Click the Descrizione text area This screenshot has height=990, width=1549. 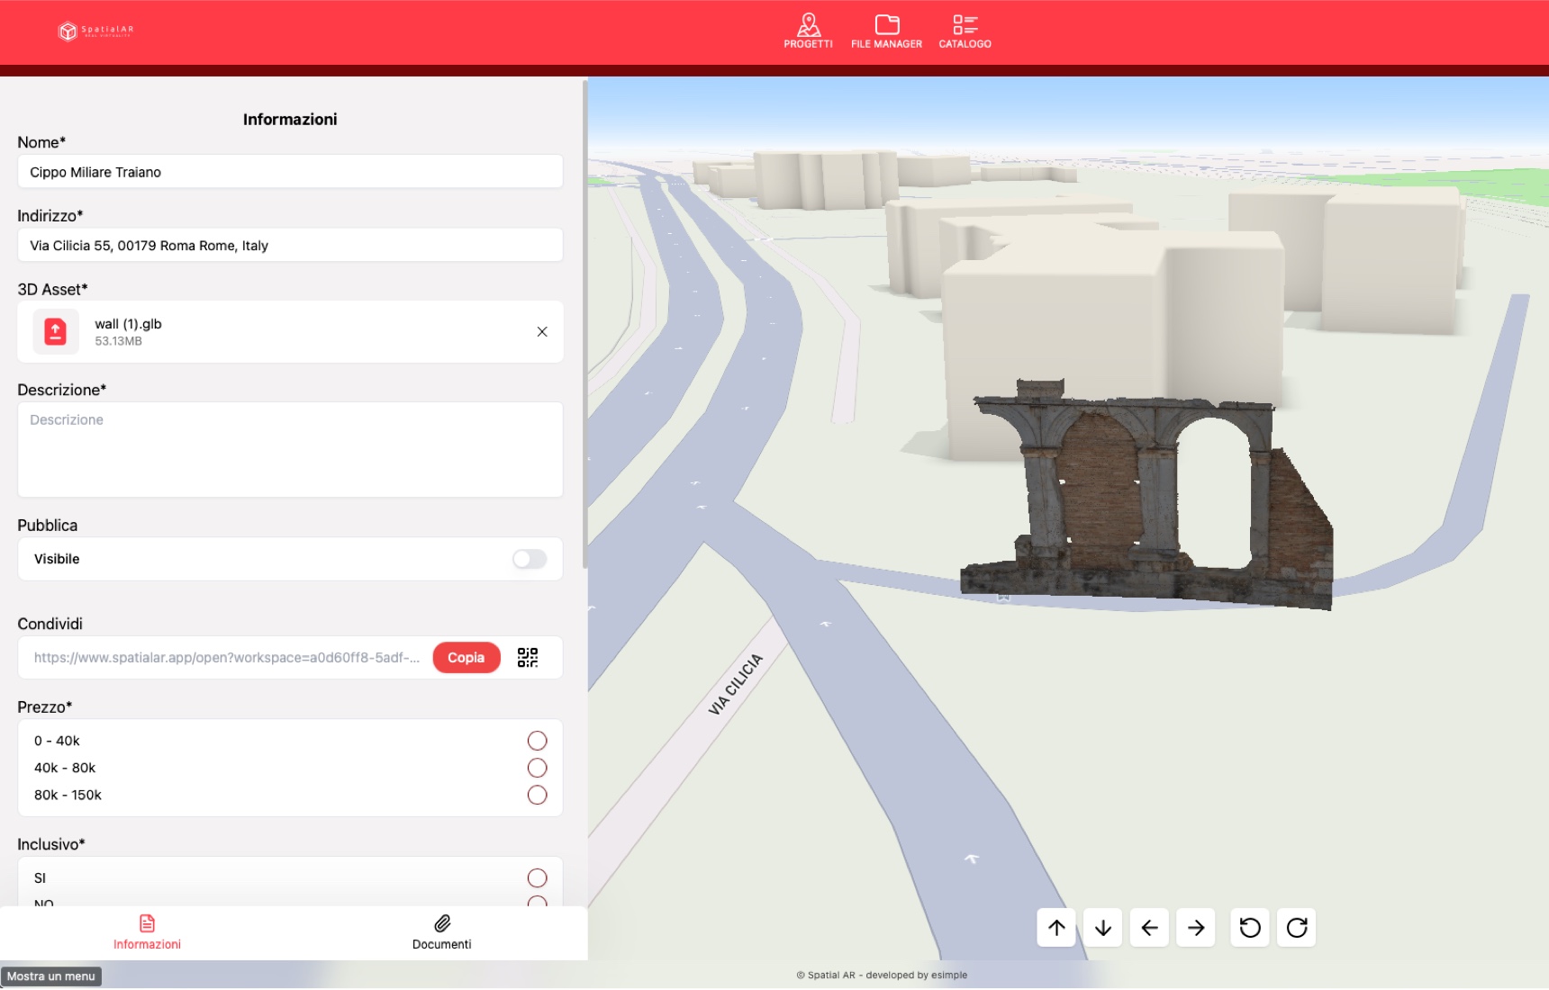coord(290,450)
